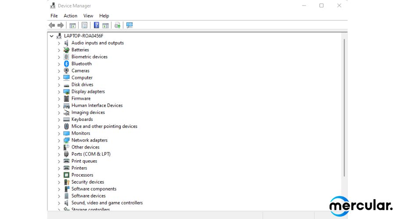395x219 pixels.
Task: Select the Human Interface Devices row
Action: [97, 106]
